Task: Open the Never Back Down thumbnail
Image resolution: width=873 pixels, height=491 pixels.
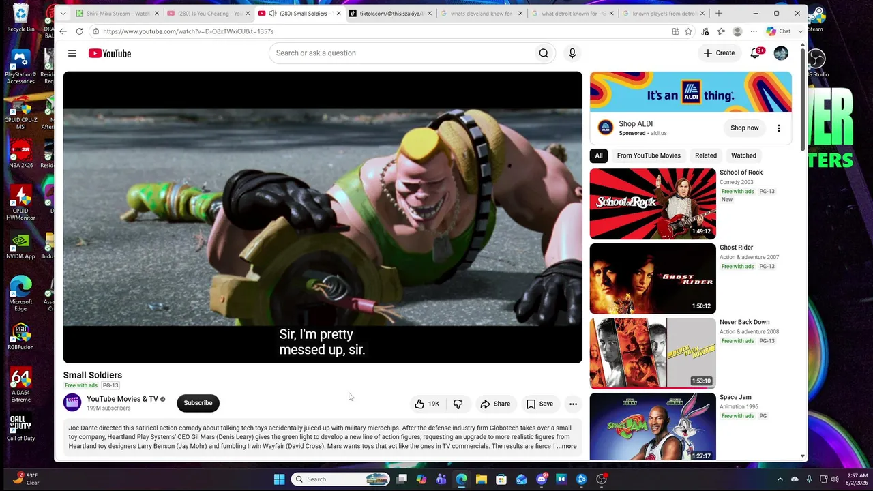Action: [x=653, y=353]
